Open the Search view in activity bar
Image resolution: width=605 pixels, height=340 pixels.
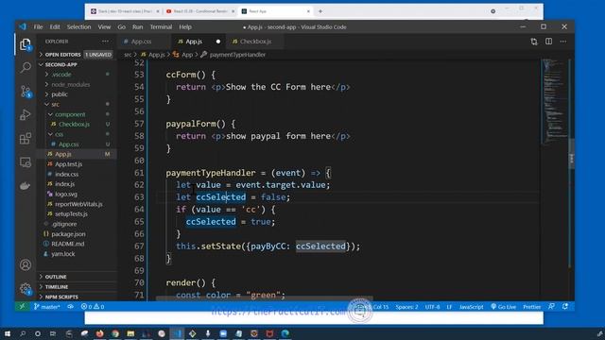pyautogui.click(x=26, y=68)
